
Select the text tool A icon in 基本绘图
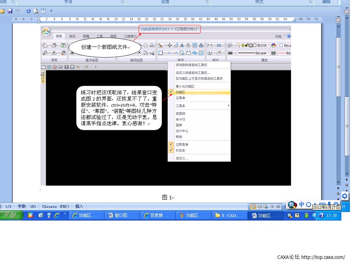72,53
